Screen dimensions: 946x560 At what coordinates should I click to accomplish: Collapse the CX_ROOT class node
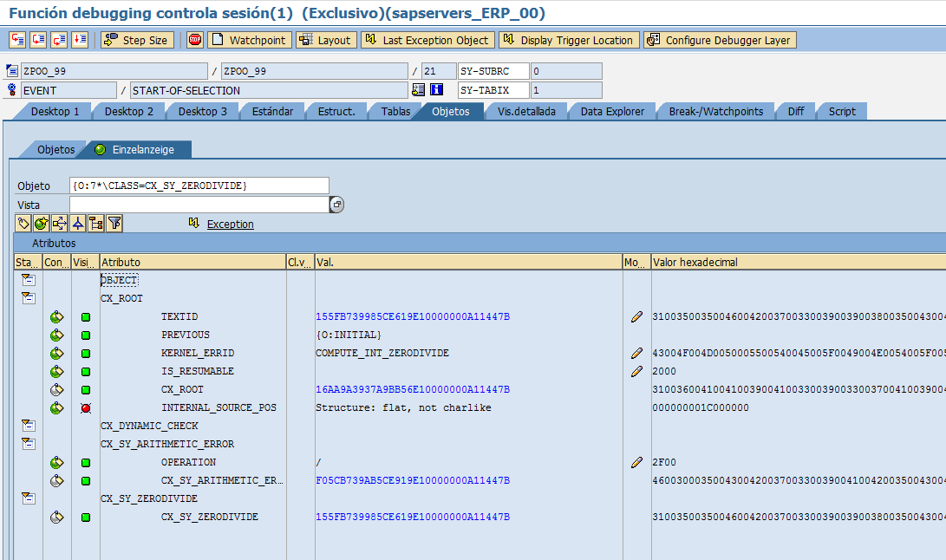coord(28,298)
